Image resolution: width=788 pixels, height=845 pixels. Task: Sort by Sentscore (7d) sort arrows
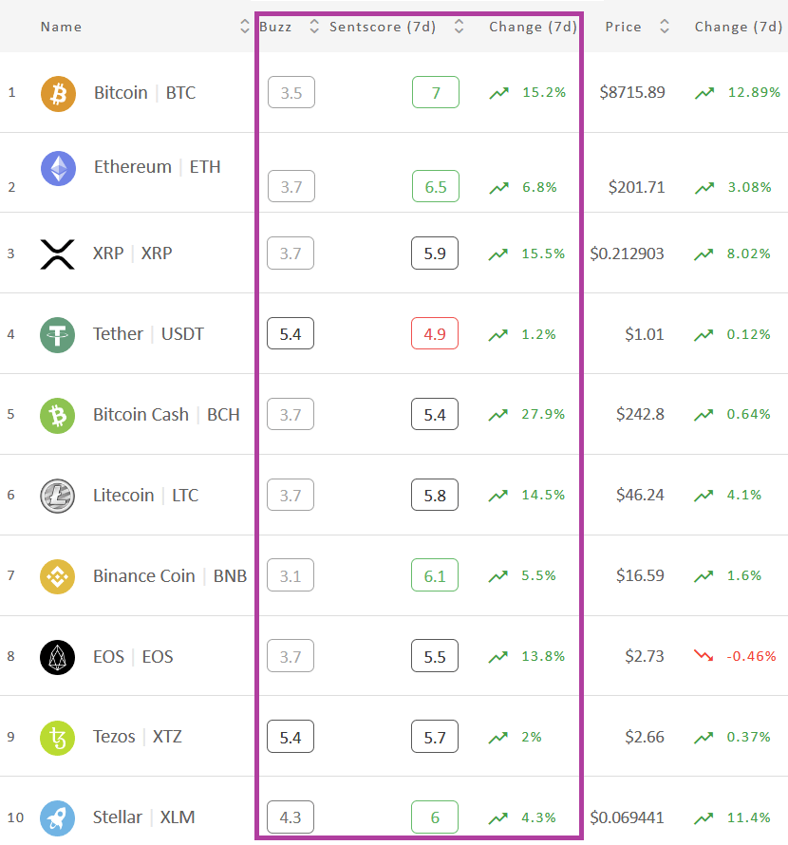point(459,27)
